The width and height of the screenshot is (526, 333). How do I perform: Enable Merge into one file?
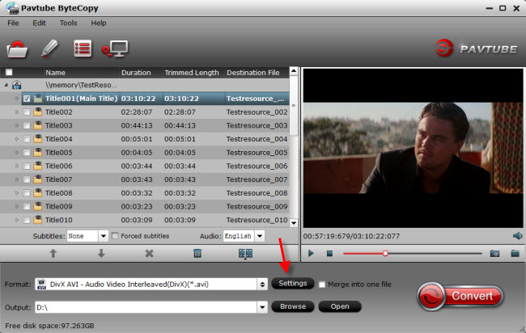pyautogui.click(x=322, y=285)
